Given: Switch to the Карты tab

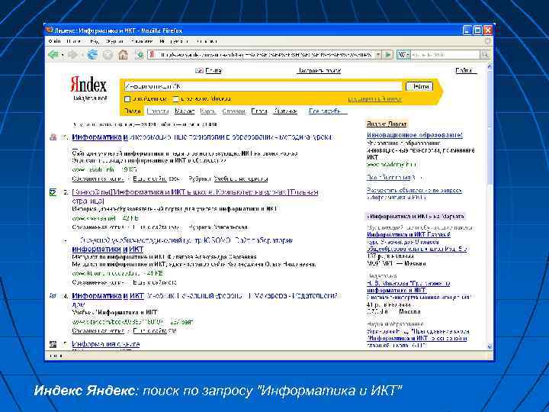Looking at the screenshot, I should click(208, 111).
